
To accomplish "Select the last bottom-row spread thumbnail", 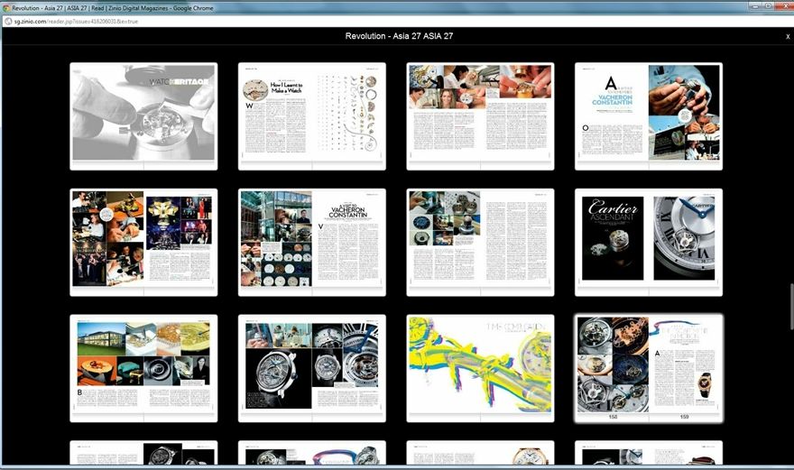I will [649, 453].
